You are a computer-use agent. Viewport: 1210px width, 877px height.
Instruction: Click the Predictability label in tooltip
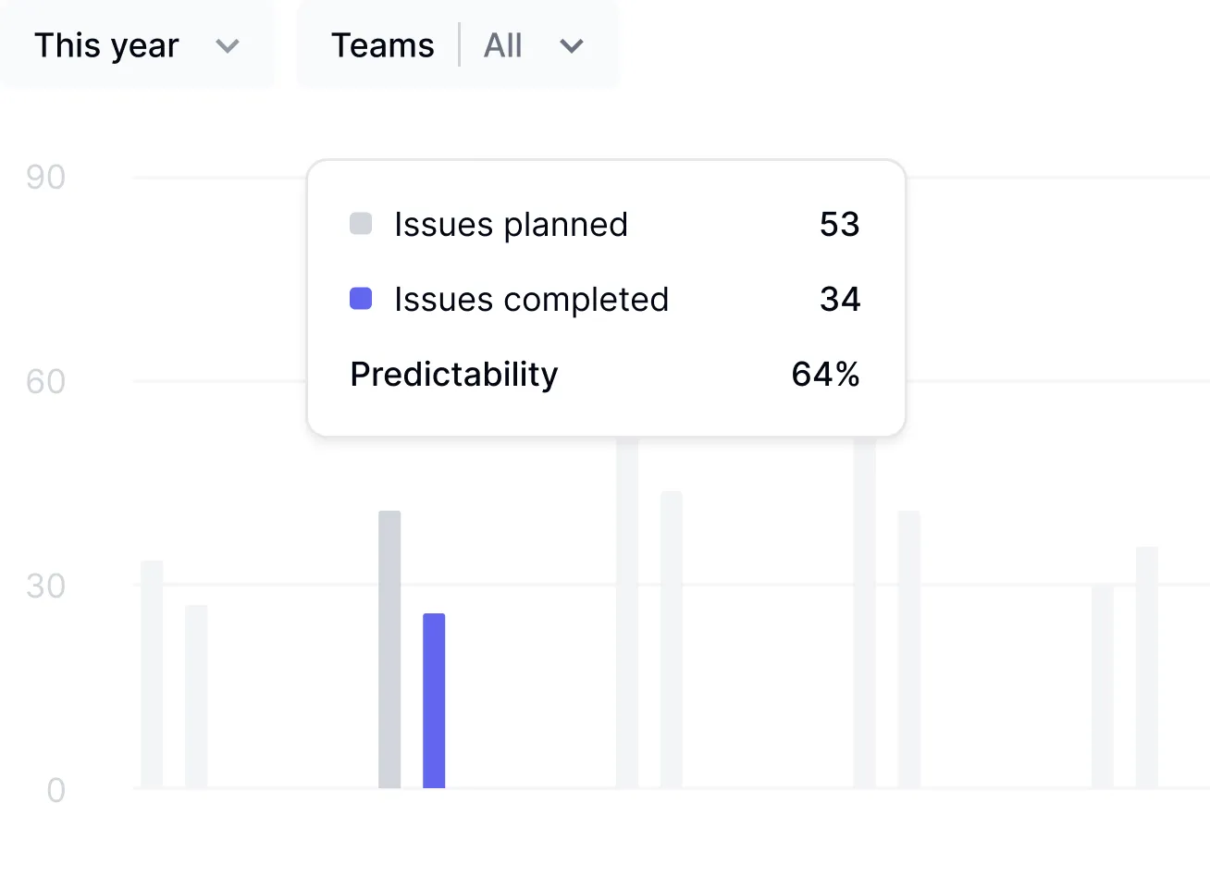coord(454,375)
